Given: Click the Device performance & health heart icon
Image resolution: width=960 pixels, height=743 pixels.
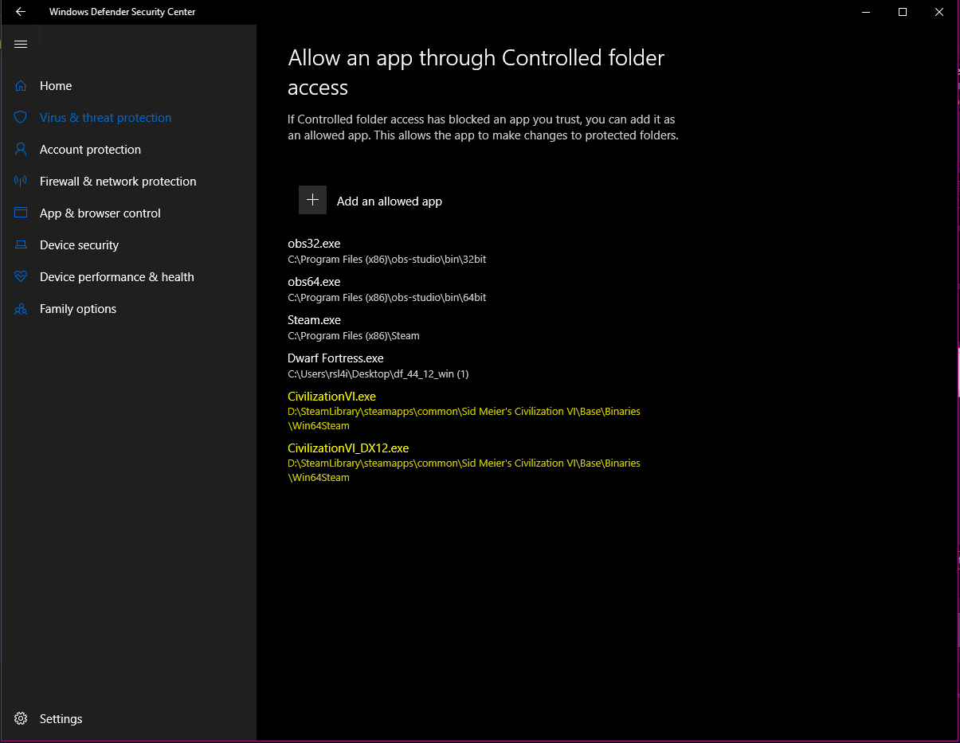Looking at the screenshot, I should (x=22, y=277).
